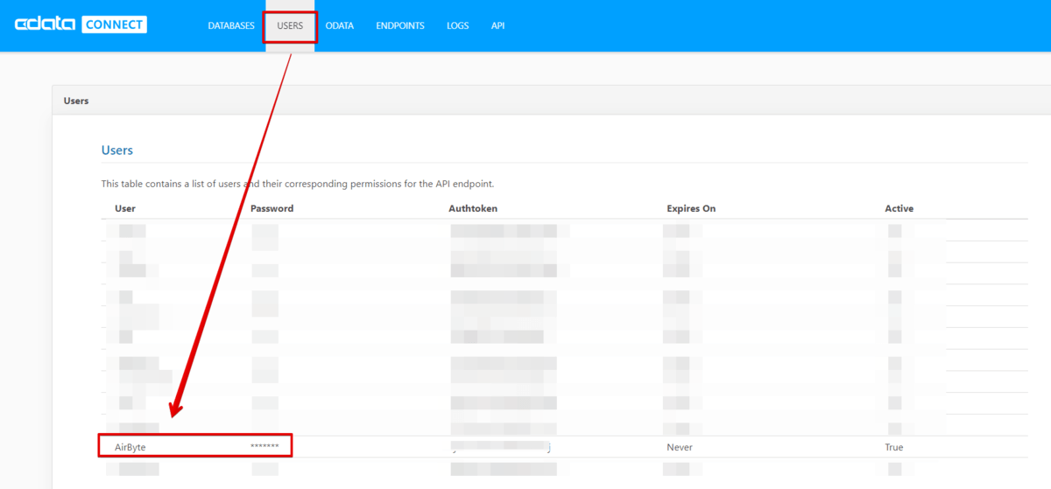Click the User column header

(x=125, y=208)
